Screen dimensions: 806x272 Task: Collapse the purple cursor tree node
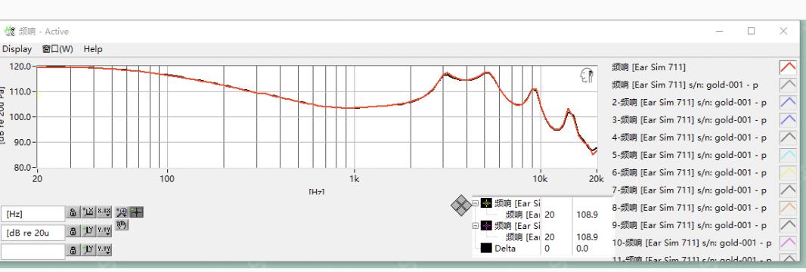(x=475, y=226)
